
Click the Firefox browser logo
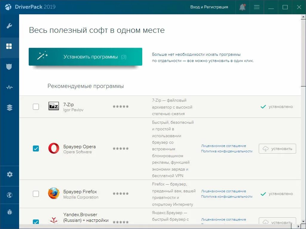(54, 193)
